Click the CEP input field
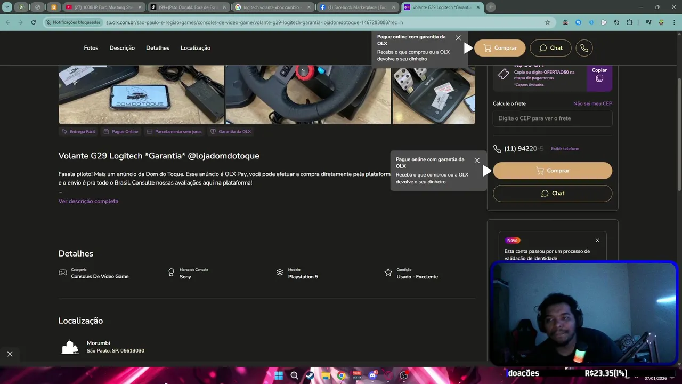 click(x=553, y=118)
